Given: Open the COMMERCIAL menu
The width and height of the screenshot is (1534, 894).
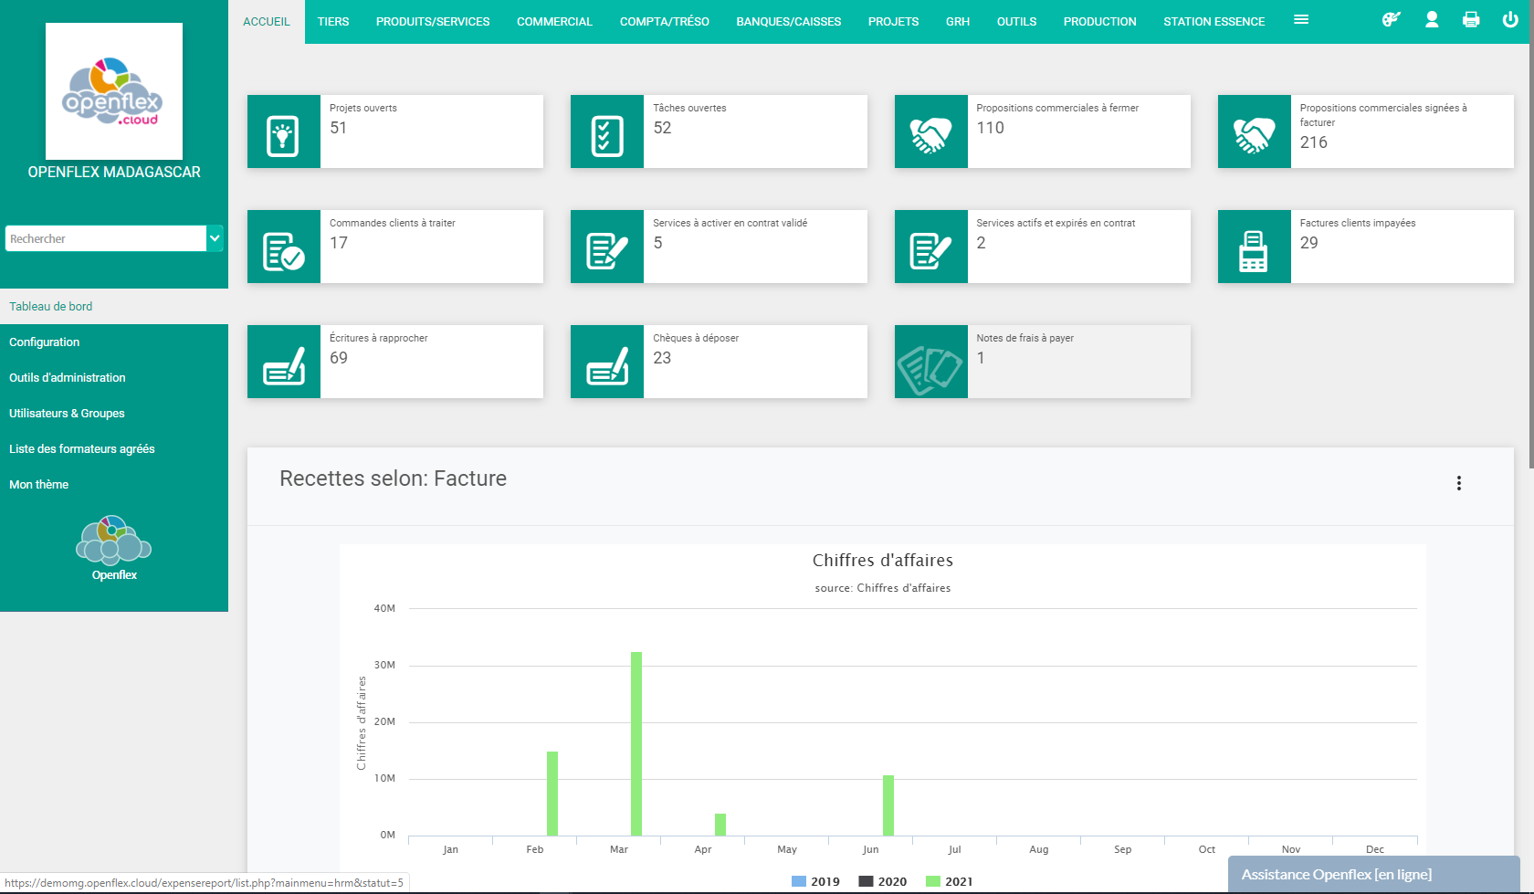Looking at the screenshot, I should [x=554, y=22].
